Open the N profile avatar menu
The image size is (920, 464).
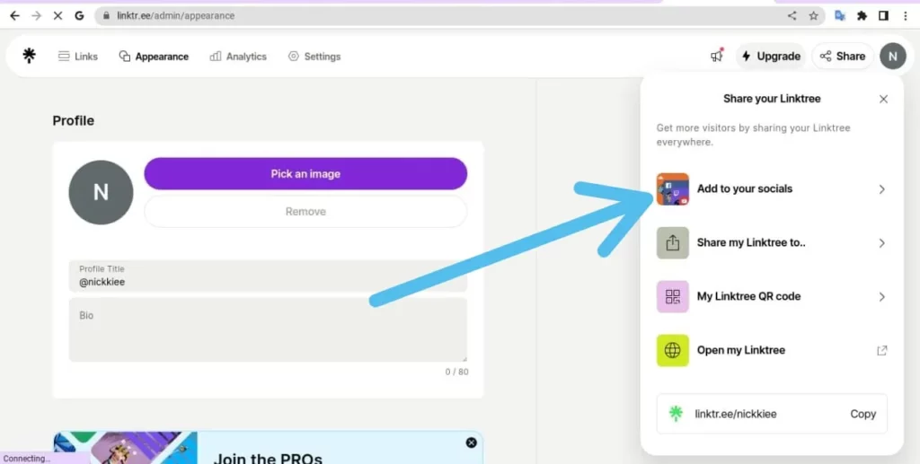tap(893, 57)
